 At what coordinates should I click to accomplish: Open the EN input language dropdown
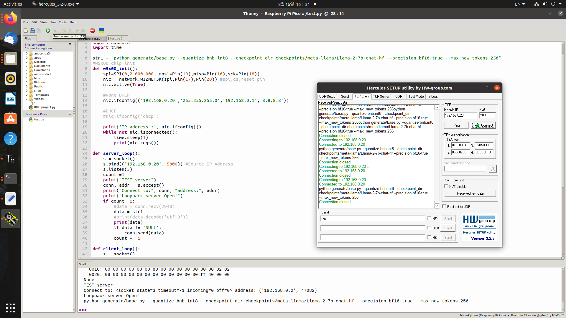[520, 4]
